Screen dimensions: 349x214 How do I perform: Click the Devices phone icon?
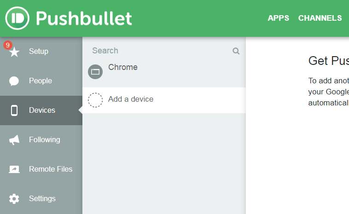[14, 110]
